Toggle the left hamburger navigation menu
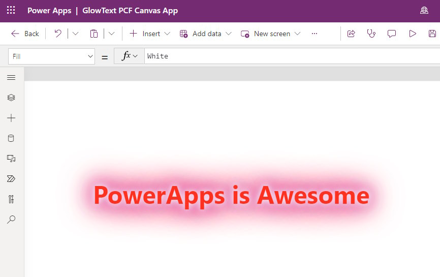 click(11, 77)
